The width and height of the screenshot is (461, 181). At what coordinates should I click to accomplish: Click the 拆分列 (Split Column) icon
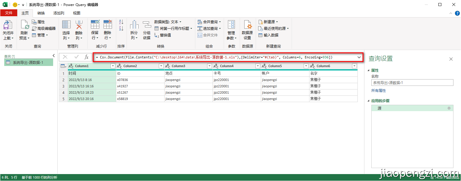(x=134, y=29)
